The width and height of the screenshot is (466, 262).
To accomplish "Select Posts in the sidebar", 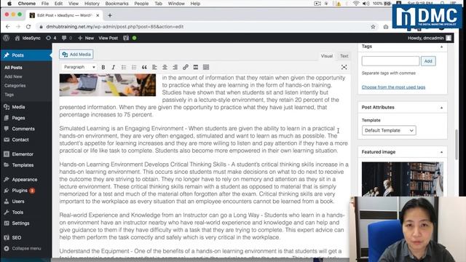I will click(x=26, y=55).
